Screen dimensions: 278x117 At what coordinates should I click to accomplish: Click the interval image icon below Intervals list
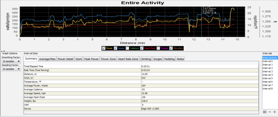point(265,112)
